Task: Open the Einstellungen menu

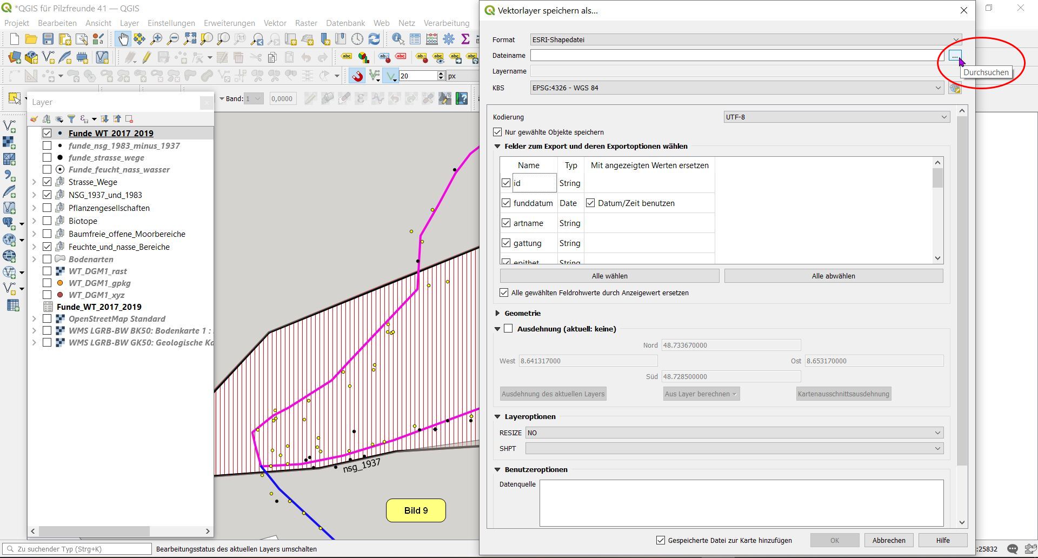Action: click(171, 23)
